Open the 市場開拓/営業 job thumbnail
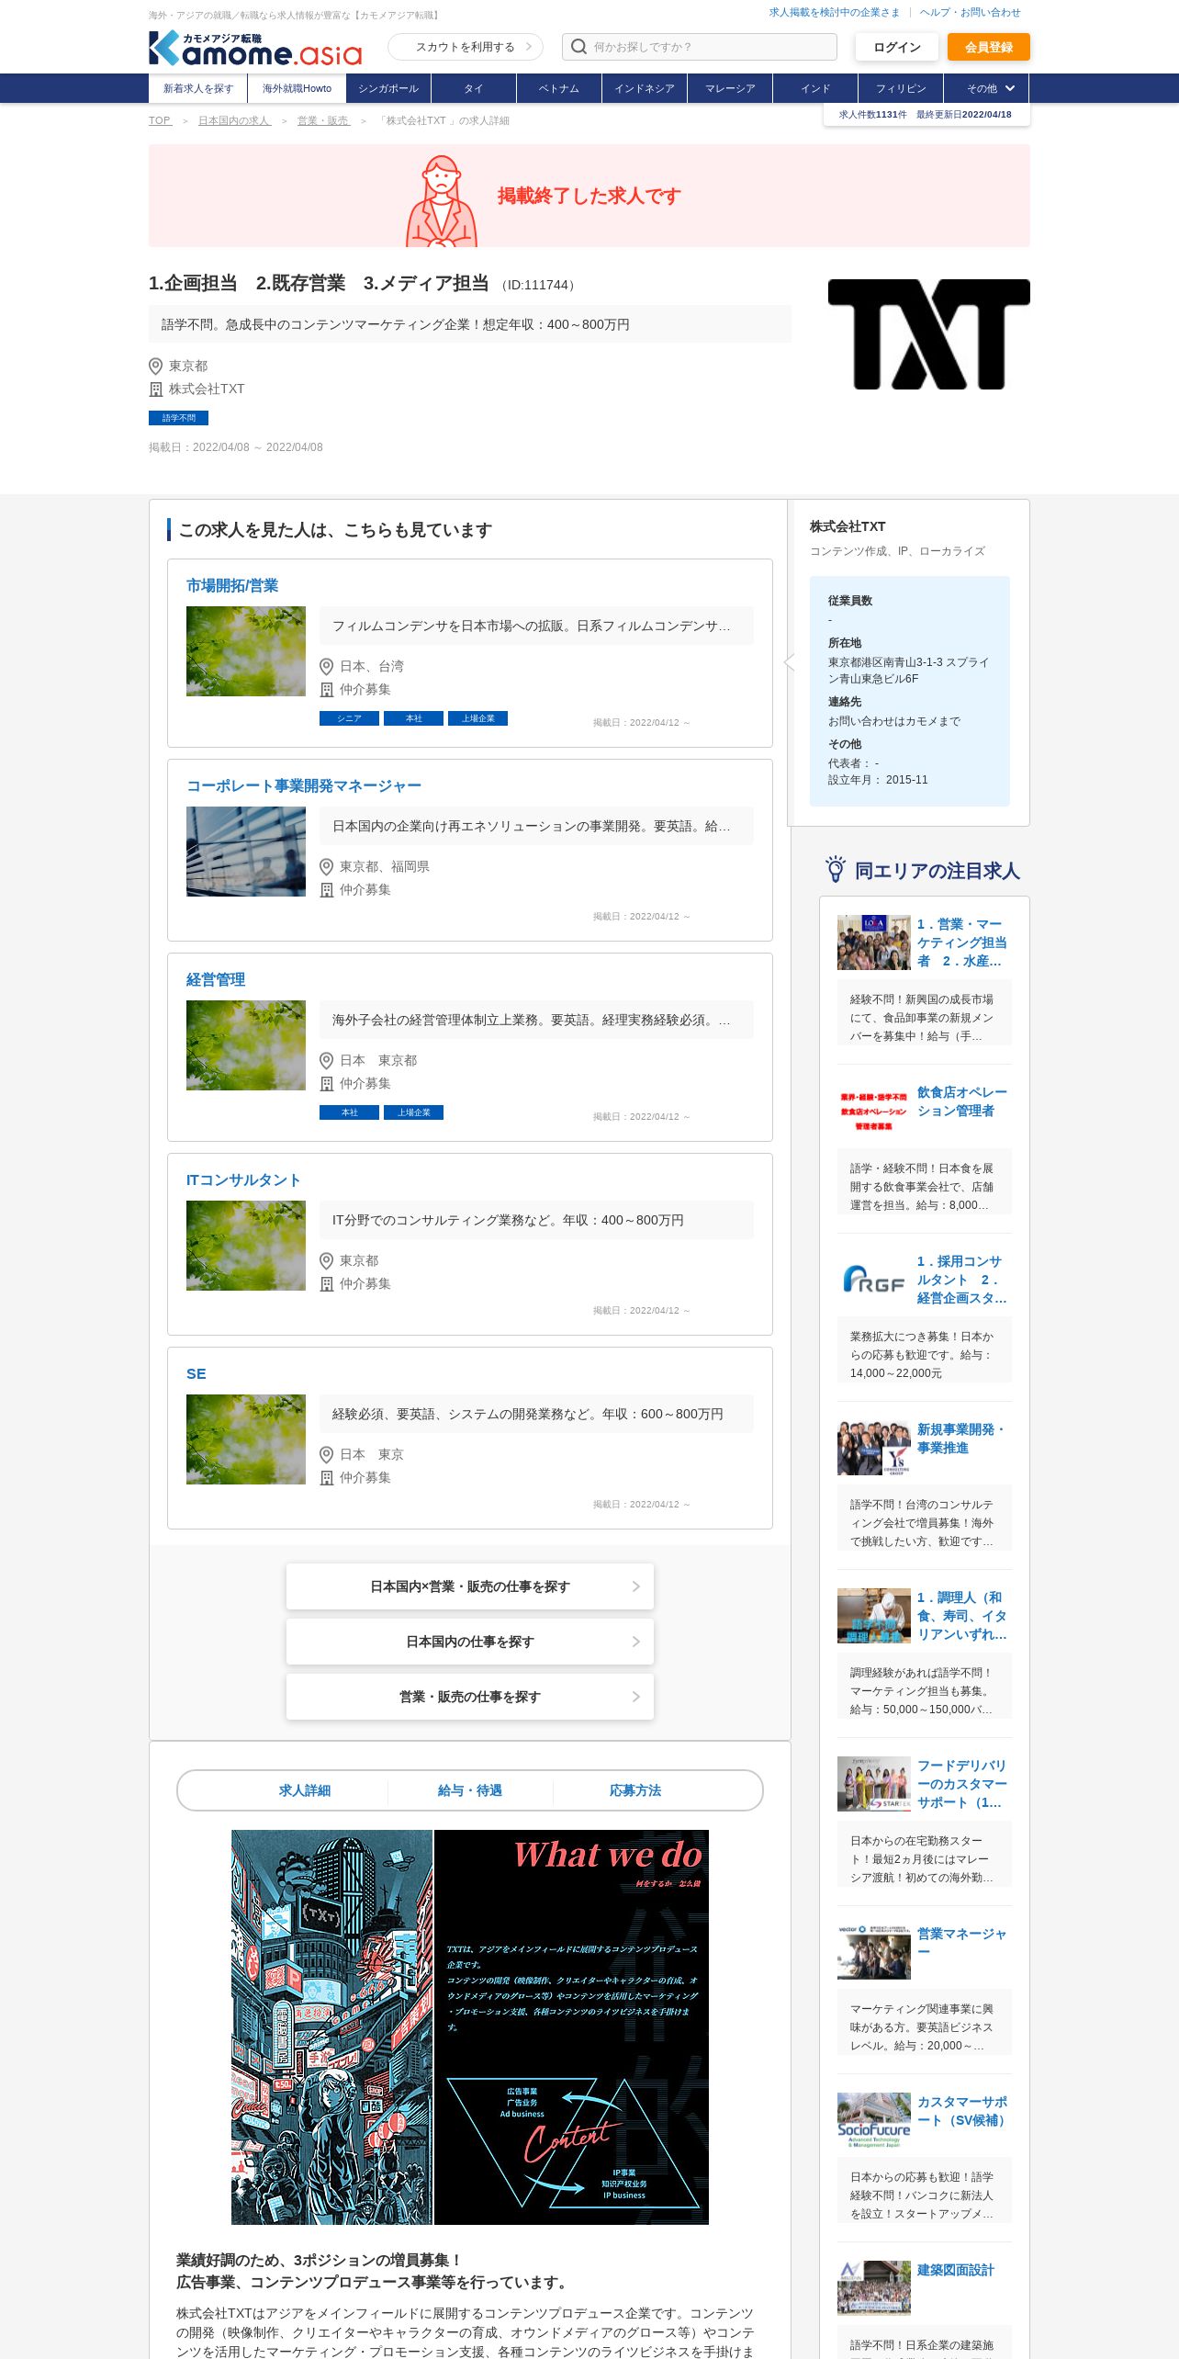Image resolution: width=1179 pixels, height=2359 pixels. (x=246, y=651)
